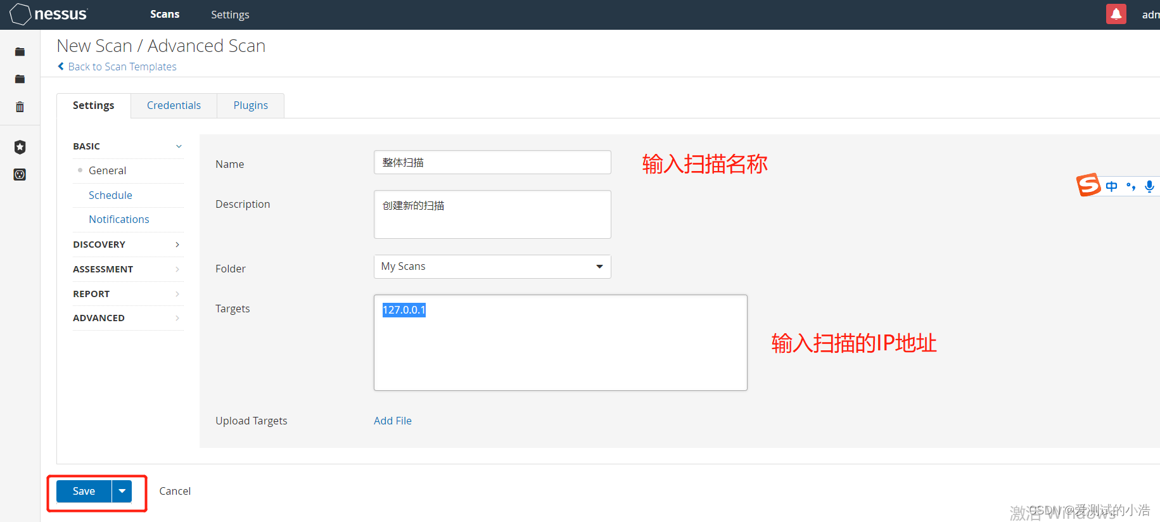Image resolution: width=1160 pixels, height=522 pixels.
Task: Select Notifications under BASIC
Action: tap(119, 219)
